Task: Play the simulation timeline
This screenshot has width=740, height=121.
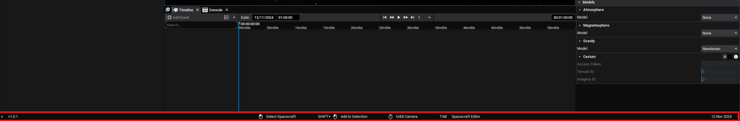Action: coord(399,18)
